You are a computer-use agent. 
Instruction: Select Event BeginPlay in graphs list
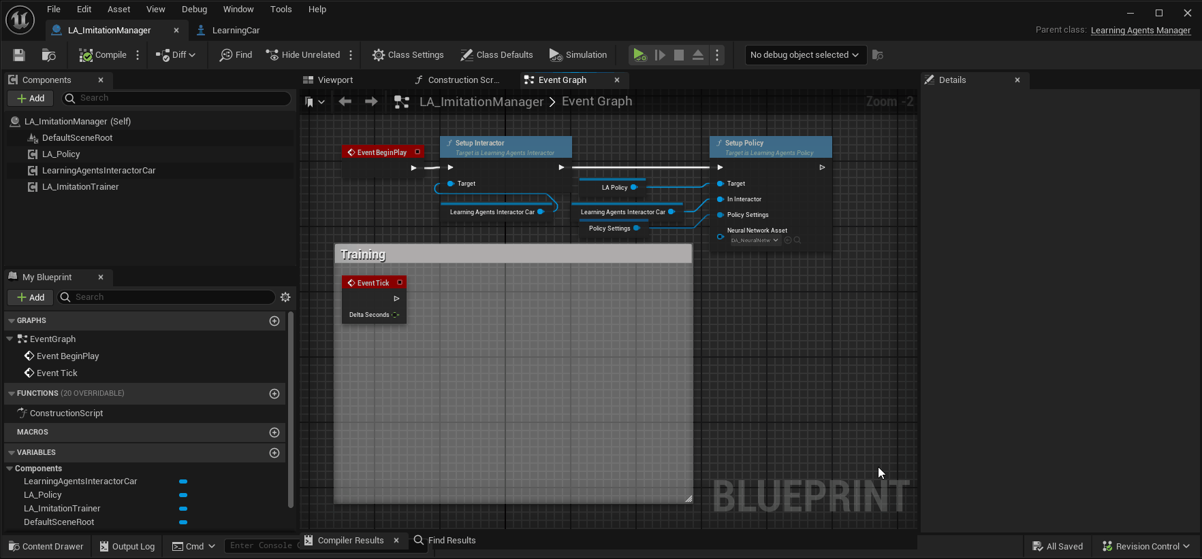[68, 356]
